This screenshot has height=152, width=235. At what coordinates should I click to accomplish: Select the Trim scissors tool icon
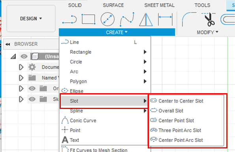[x=209, y=19]
